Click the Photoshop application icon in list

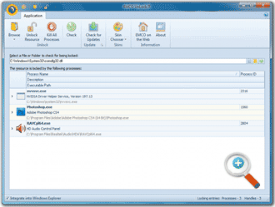(21, 112)
